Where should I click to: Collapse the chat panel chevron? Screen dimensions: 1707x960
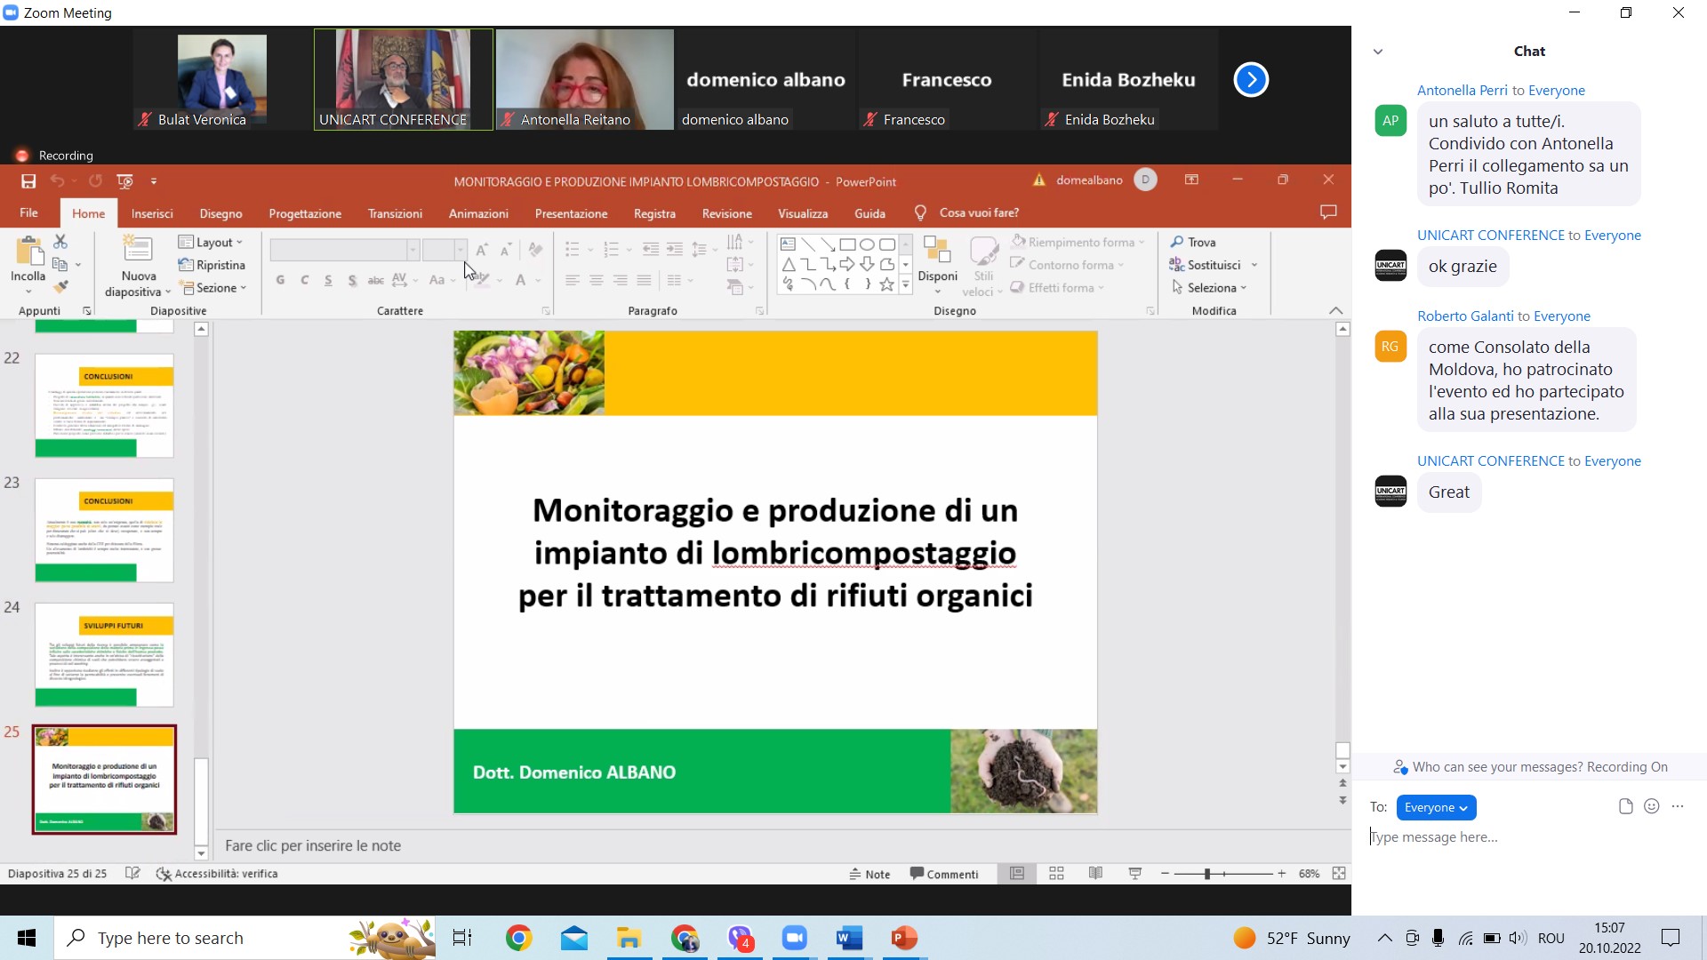click(x=1378, y=52)
